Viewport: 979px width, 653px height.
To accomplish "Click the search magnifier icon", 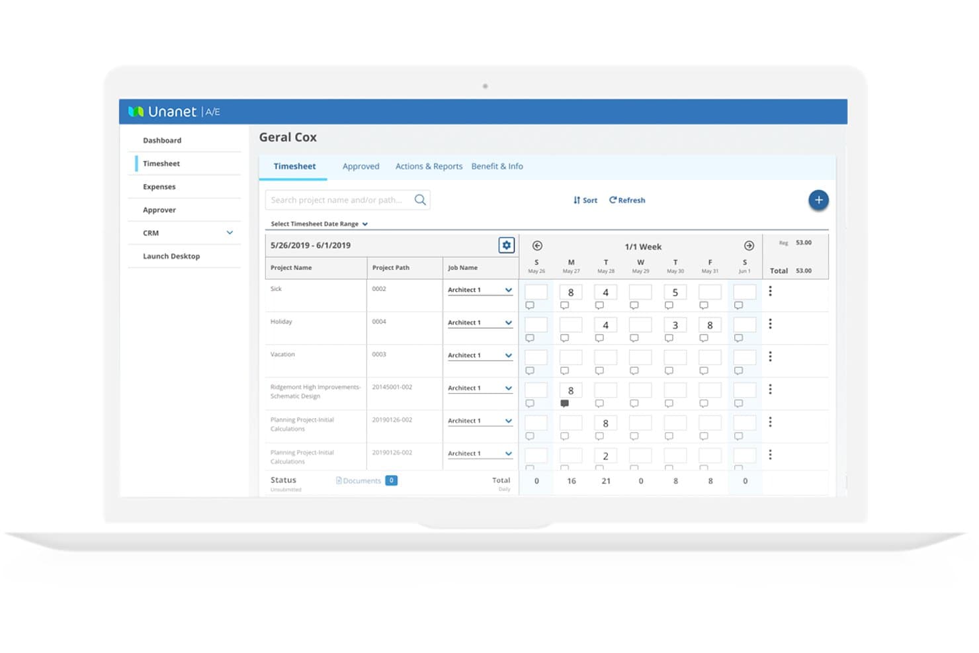I will (x=420, y=200).
